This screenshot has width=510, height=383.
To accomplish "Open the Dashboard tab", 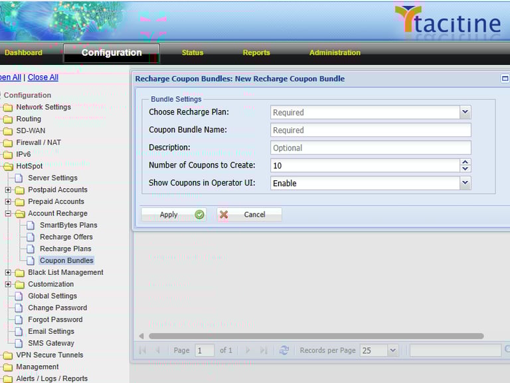I will (x=23, y=52).
